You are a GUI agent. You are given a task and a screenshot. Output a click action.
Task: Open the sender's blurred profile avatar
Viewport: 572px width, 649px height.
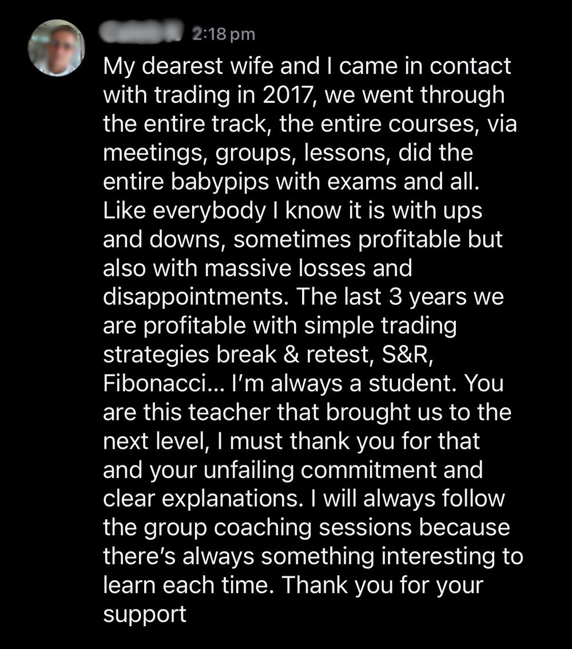[x=56, y=48]
